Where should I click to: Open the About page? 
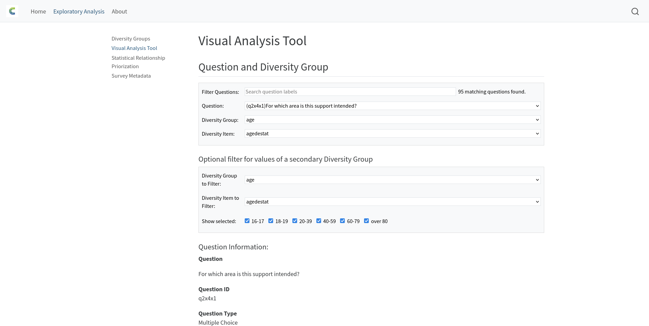click(119, 11)
